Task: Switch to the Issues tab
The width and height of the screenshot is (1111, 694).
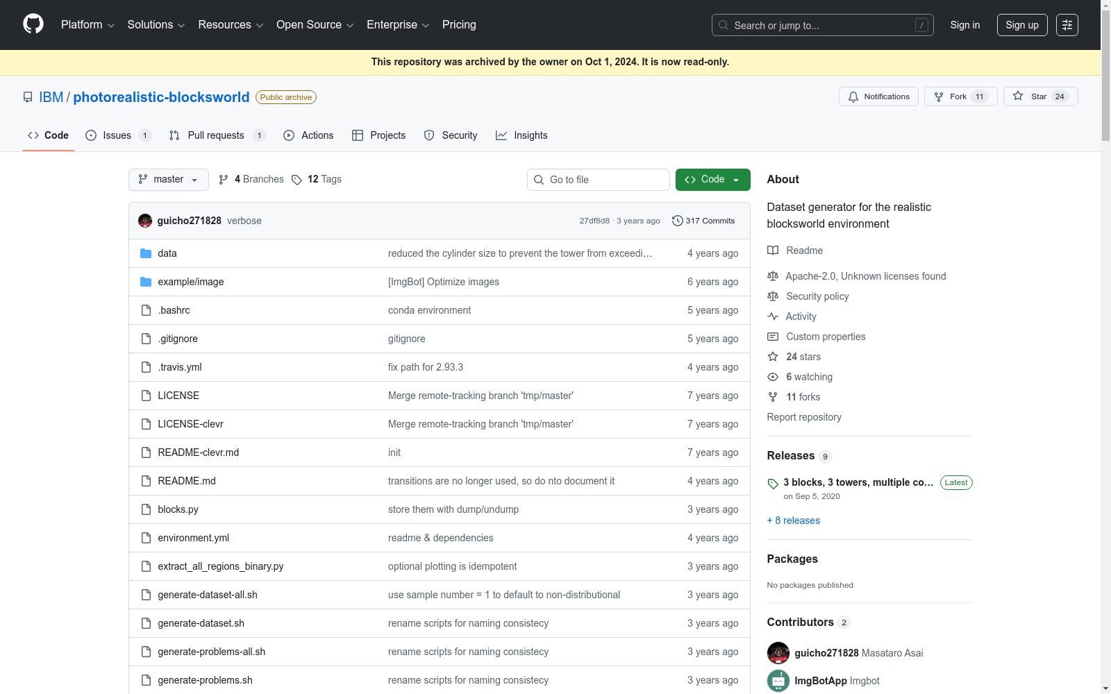Action: 118,135
